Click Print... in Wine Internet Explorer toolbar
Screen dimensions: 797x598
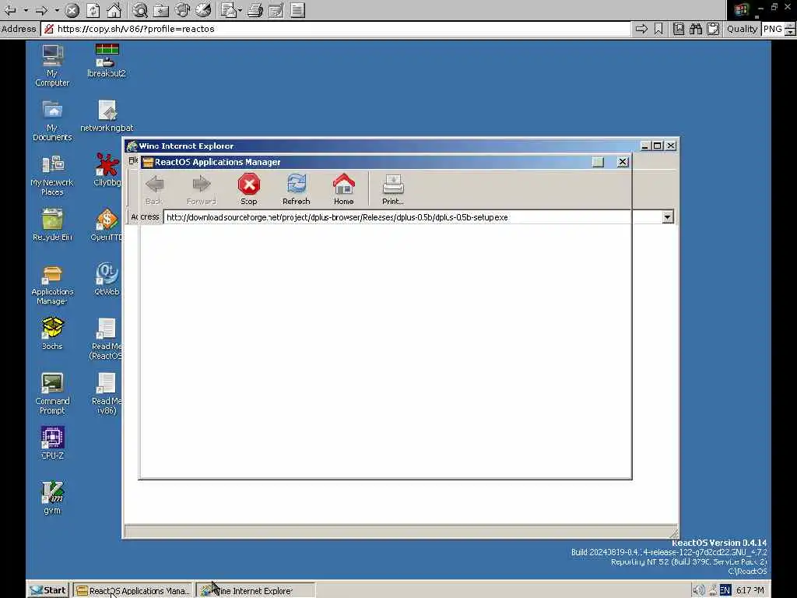pyautogui.click(x=393, y=190)
